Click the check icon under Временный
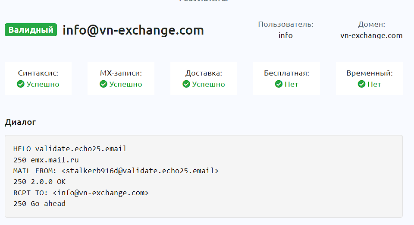Image resolution: width=414 pixels, height=225 pixels. 361,84
